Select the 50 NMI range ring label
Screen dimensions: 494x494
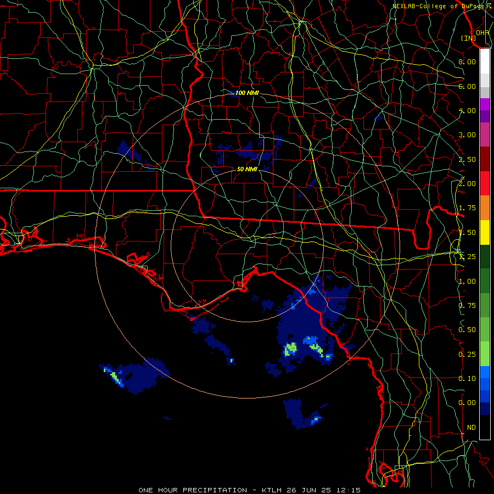click(x=247, y=169)
